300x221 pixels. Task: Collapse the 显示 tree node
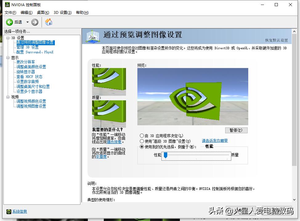tap(7, 57)
